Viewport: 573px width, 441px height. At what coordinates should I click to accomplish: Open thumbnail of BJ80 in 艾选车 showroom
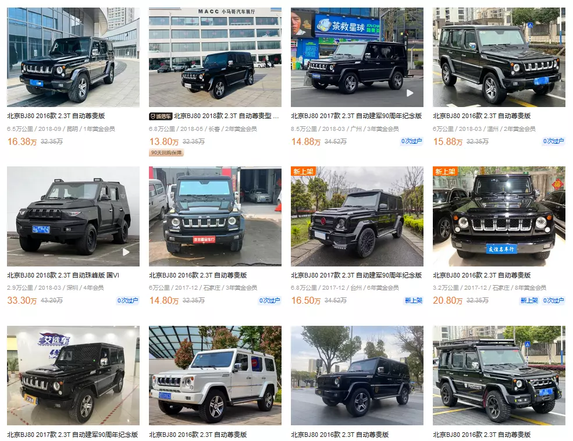coord(73,375)
